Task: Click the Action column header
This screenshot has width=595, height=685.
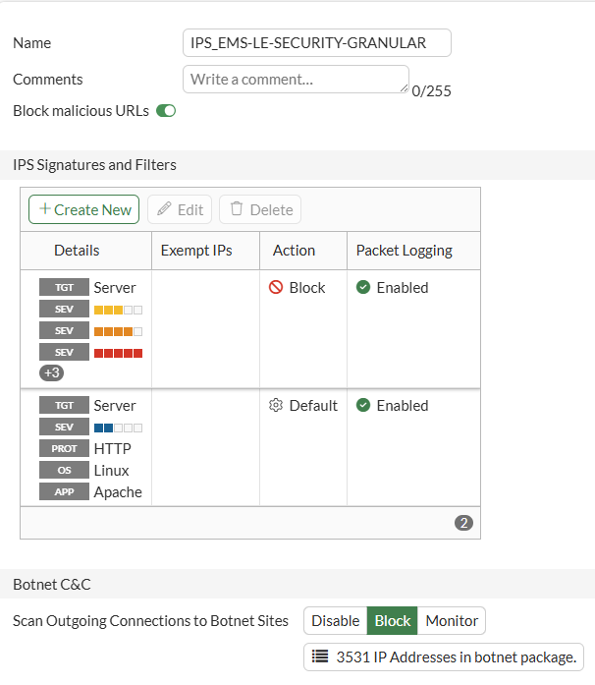Action: coord(294,251)
